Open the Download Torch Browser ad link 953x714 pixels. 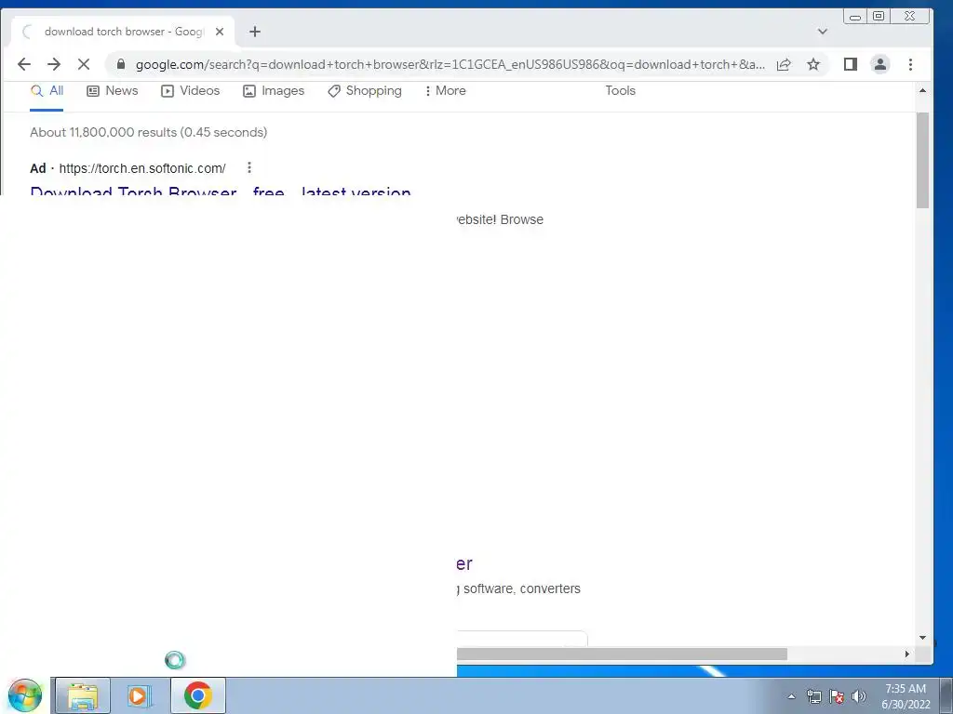[221, 192]
